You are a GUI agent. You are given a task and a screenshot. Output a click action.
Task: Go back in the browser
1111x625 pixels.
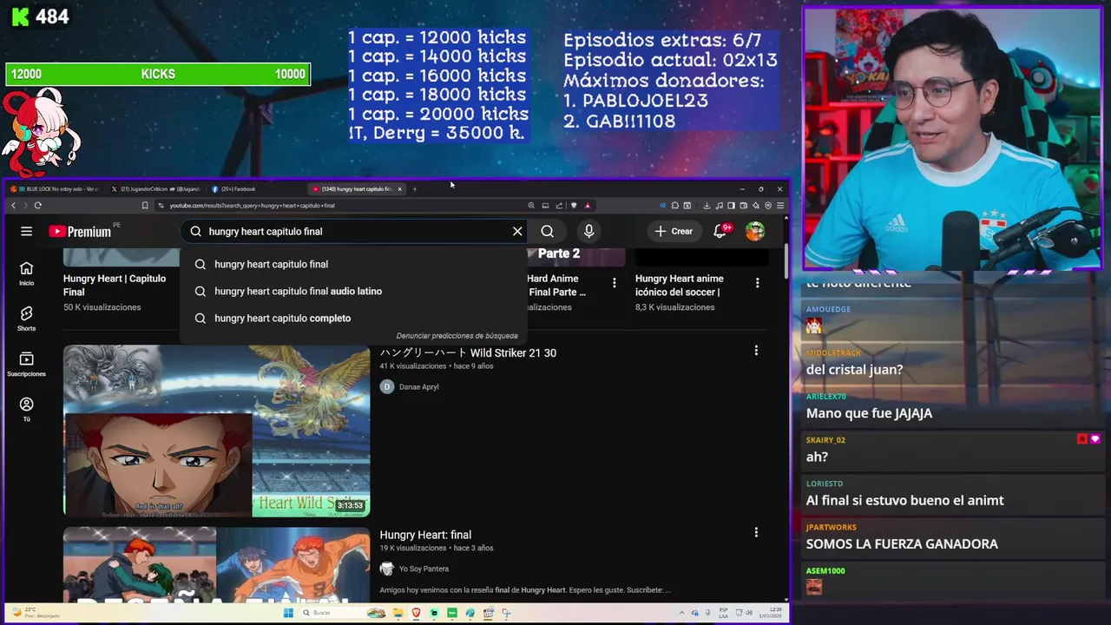click(13, 206)
